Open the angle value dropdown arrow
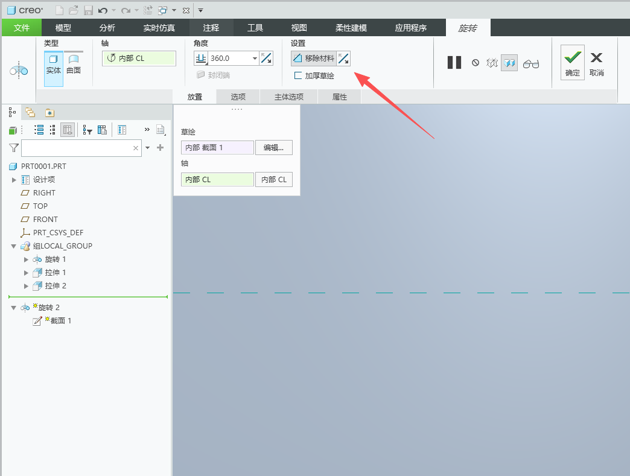The image size is (630, 476). [255, 59]
